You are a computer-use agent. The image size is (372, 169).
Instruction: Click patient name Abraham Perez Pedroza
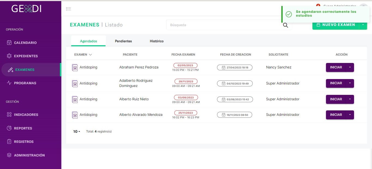pos(139,67)
